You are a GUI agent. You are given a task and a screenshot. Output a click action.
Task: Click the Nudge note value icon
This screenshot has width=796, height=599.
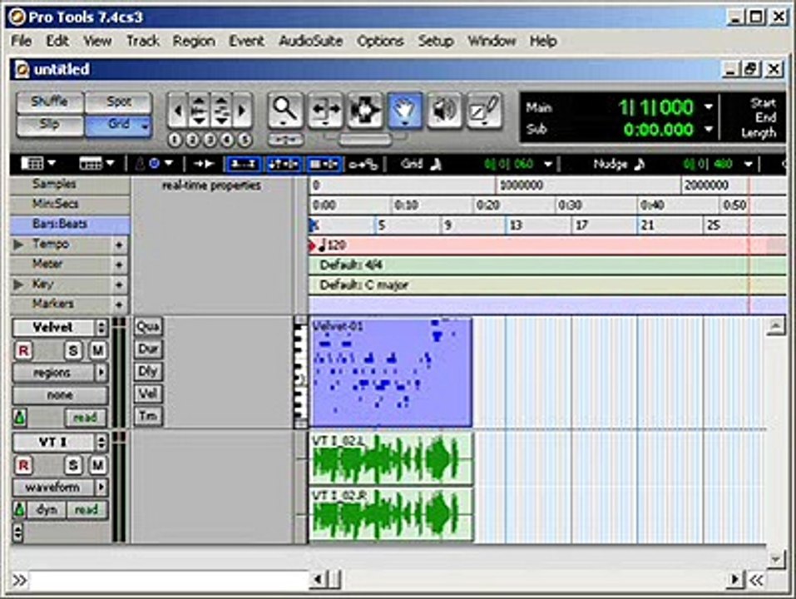[x=640, y=164]
